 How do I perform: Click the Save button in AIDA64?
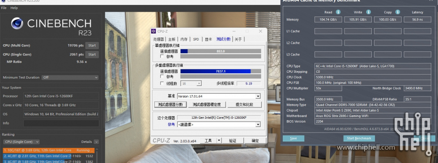pyautogui.click(x=293, y=138)
